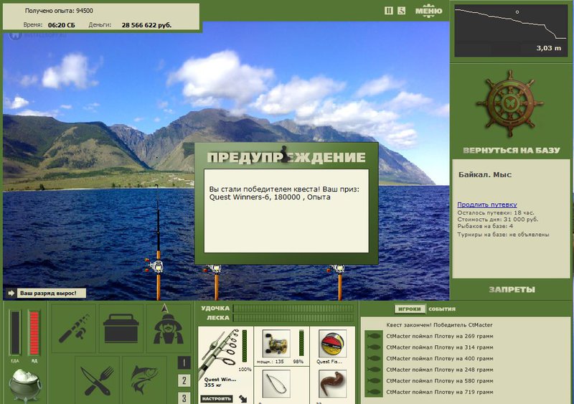Select the reel with мощн.: 135
574x404 pixels.
[276, 344]
